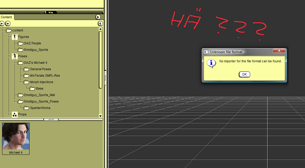Click the SpartanWorks folder icon
Image resolution: width=305 pixels, height=168 pixels.
(x=27, y=108)
